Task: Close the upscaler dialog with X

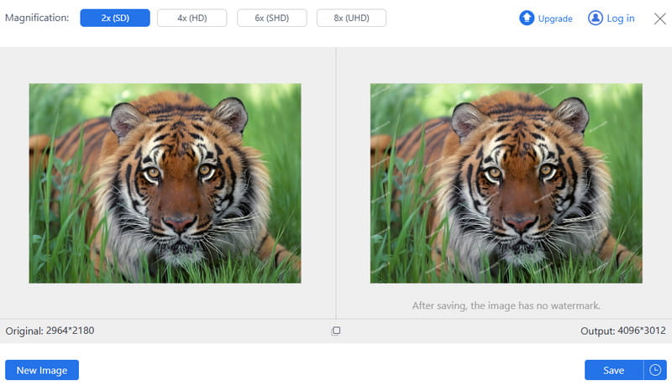Action: point(660,18)
